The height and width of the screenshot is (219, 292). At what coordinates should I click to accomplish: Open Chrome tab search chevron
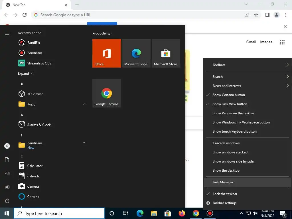point(246,4)
